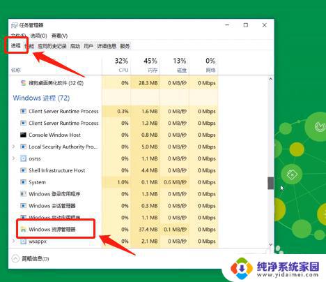The height and width of the screenshot is (282, 326).
Task: Click the 5.0 MB memory cell
Action: point(146,147)
